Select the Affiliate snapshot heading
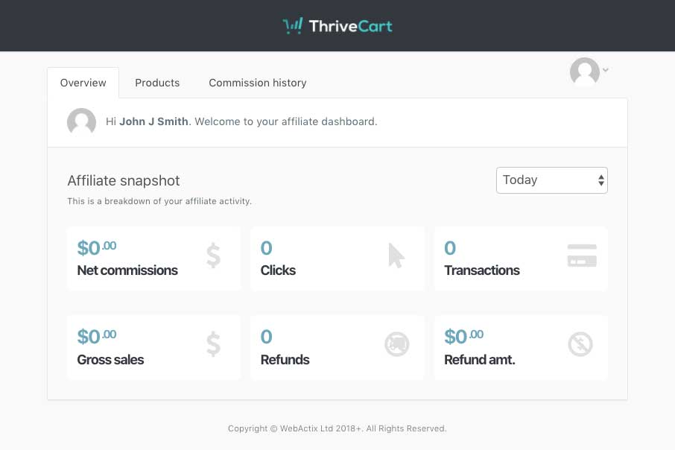Viewport: 675px width, 450px height. coord(124,180)
